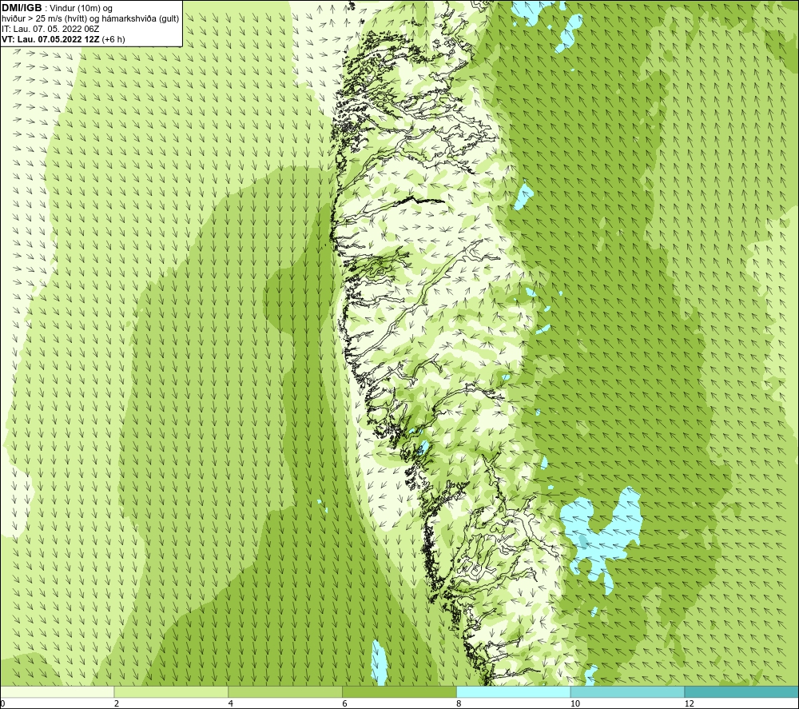Click the 8–10 m/s light cyan legend swatch
Screen dimensions: 799x709
[514, 691]
